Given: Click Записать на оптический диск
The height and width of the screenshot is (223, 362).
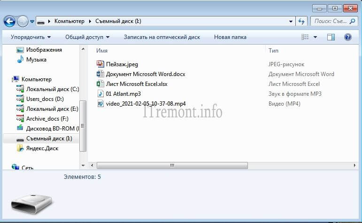Looking at the screenshot, I should pos(162,37).
